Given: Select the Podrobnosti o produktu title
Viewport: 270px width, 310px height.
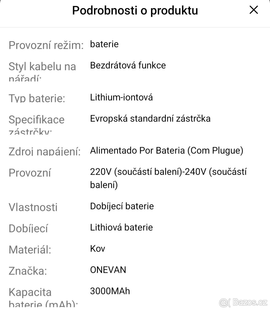Looking at the screenshot, I should click(x=135, y=10).
